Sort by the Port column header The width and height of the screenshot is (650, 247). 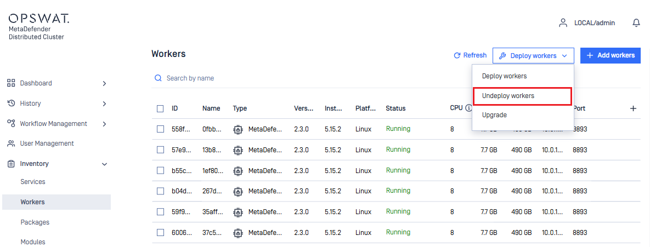click(579, 108)
